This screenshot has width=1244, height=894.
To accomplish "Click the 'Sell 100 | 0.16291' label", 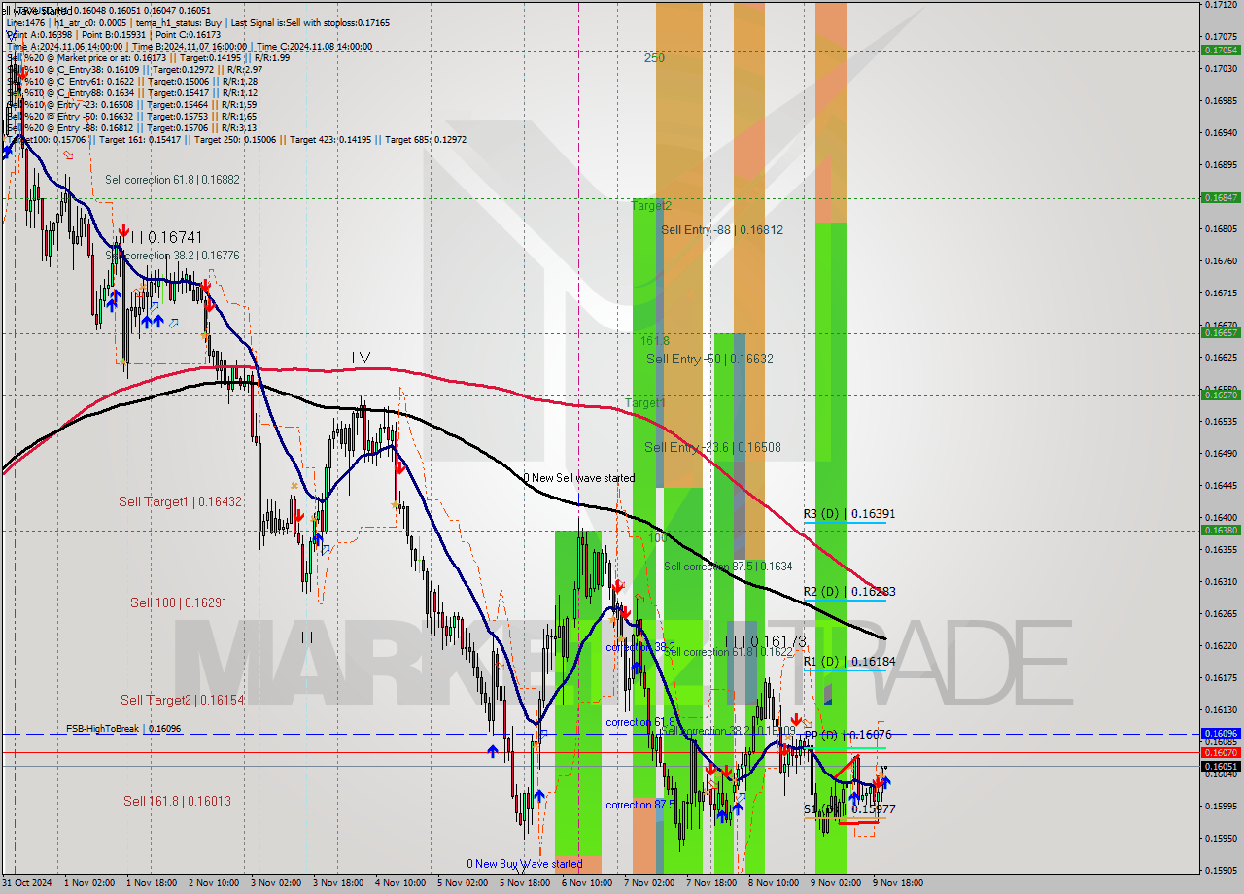I will pos(179,602).
